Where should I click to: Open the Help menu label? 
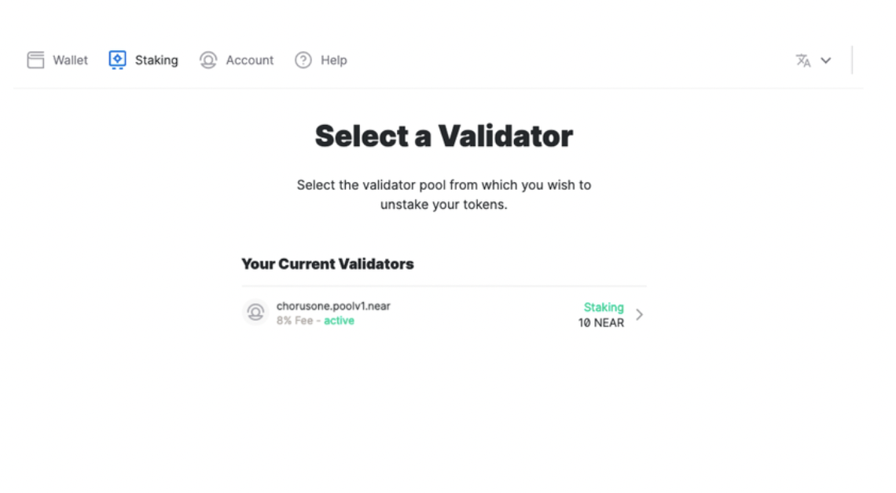pyautogui.click(x=333, y=60)
